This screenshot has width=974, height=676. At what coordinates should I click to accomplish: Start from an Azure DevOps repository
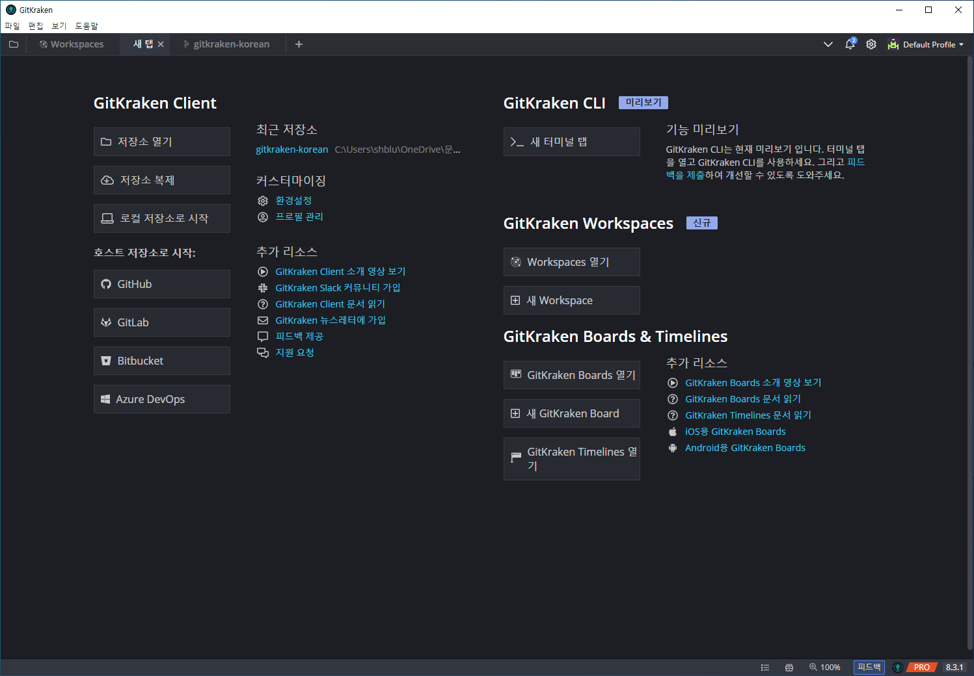[162, 399]
